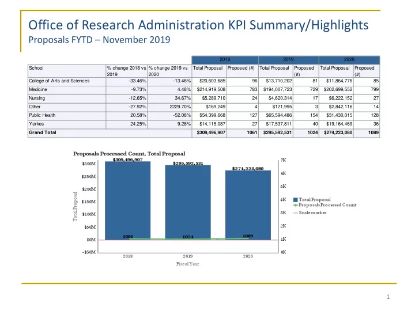Select the $31,430,015 cell
Image resolution: width=415 pixels, height=311 pixels.
point(336,115)
